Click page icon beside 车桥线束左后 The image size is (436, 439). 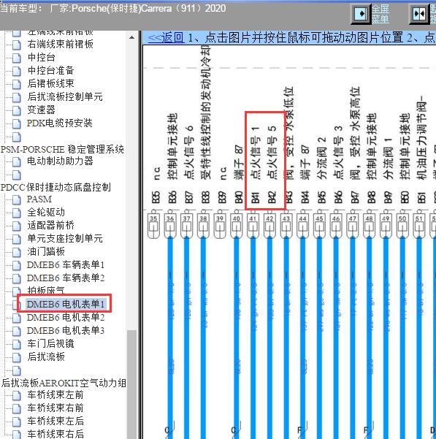[17, 422]
